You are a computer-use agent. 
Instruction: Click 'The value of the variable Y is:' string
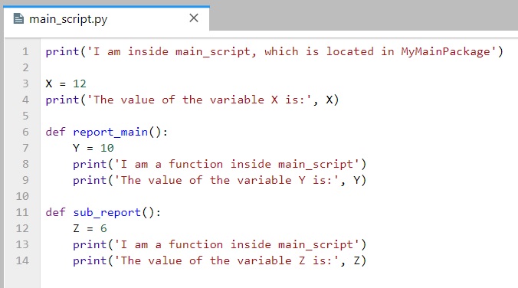pyautogui.click(x=227, y=180)
